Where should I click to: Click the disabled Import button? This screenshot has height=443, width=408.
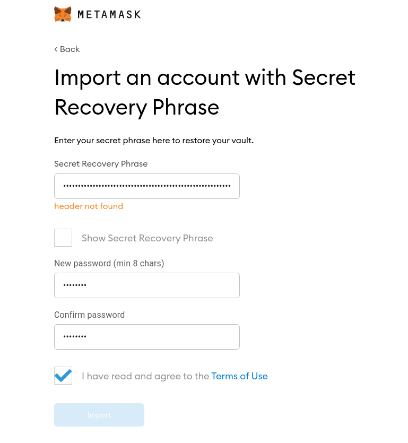pyautogui.click(x=99, y=415)
